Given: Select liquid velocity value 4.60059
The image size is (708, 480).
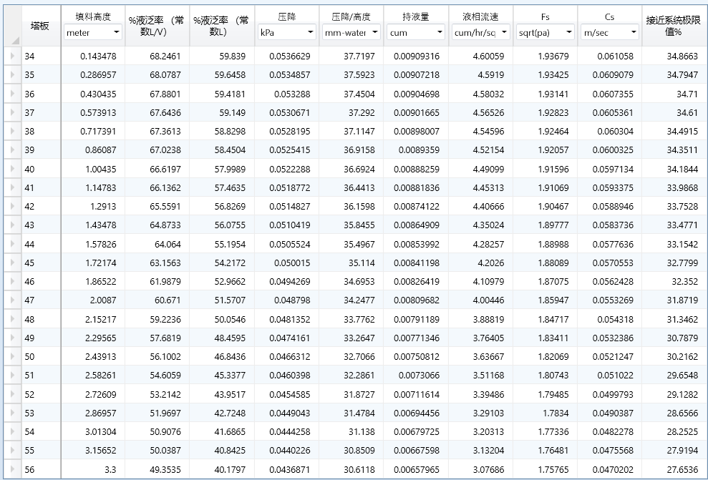Looking at the screenshot, I should pos(488,56).
